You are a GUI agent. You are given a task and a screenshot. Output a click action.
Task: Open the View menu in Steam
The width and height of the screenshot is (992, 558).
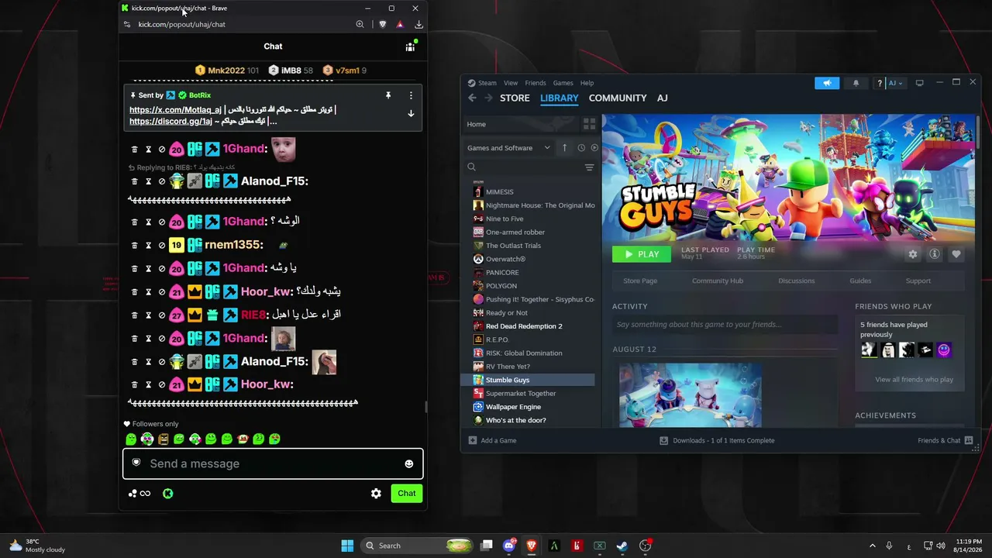(511, 83)
